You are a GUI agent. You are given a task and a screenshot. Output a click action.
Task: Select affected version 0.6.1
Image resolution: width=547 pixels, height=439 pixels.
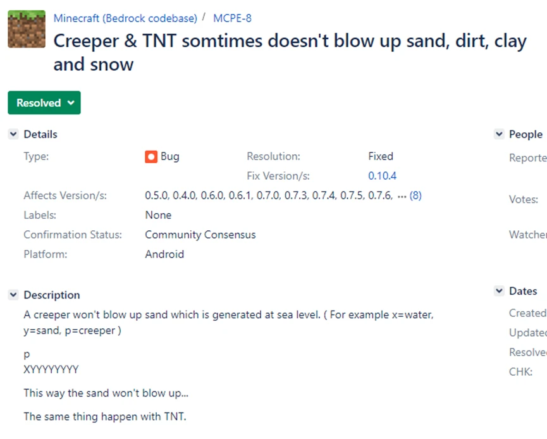pyautogui.click(x=240, y=196)
